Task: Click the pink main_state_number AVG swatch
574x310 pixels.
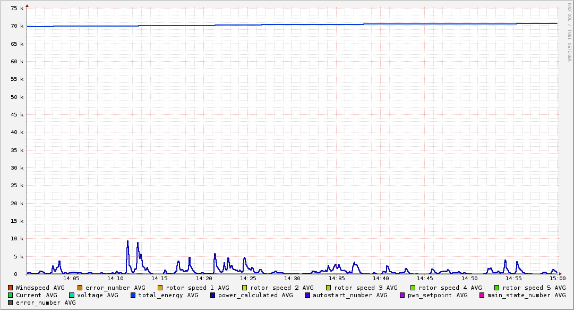Action: click(482, 295)
